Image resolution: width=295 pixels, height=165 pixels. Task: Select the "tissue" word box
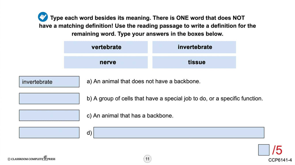pos(194,62)
